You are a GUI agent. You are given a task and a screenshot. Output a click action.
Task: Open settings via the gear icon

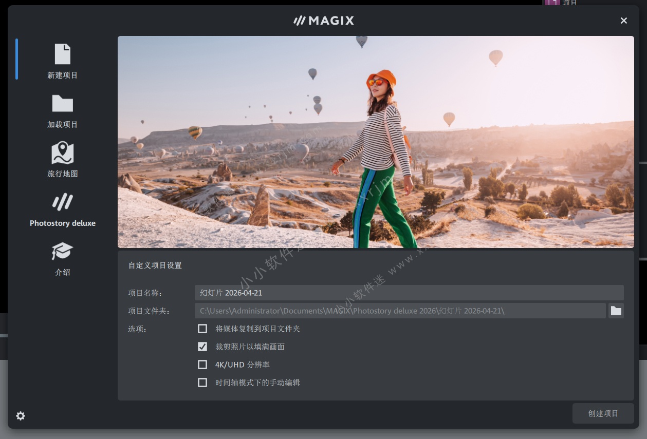pos(21,416)
